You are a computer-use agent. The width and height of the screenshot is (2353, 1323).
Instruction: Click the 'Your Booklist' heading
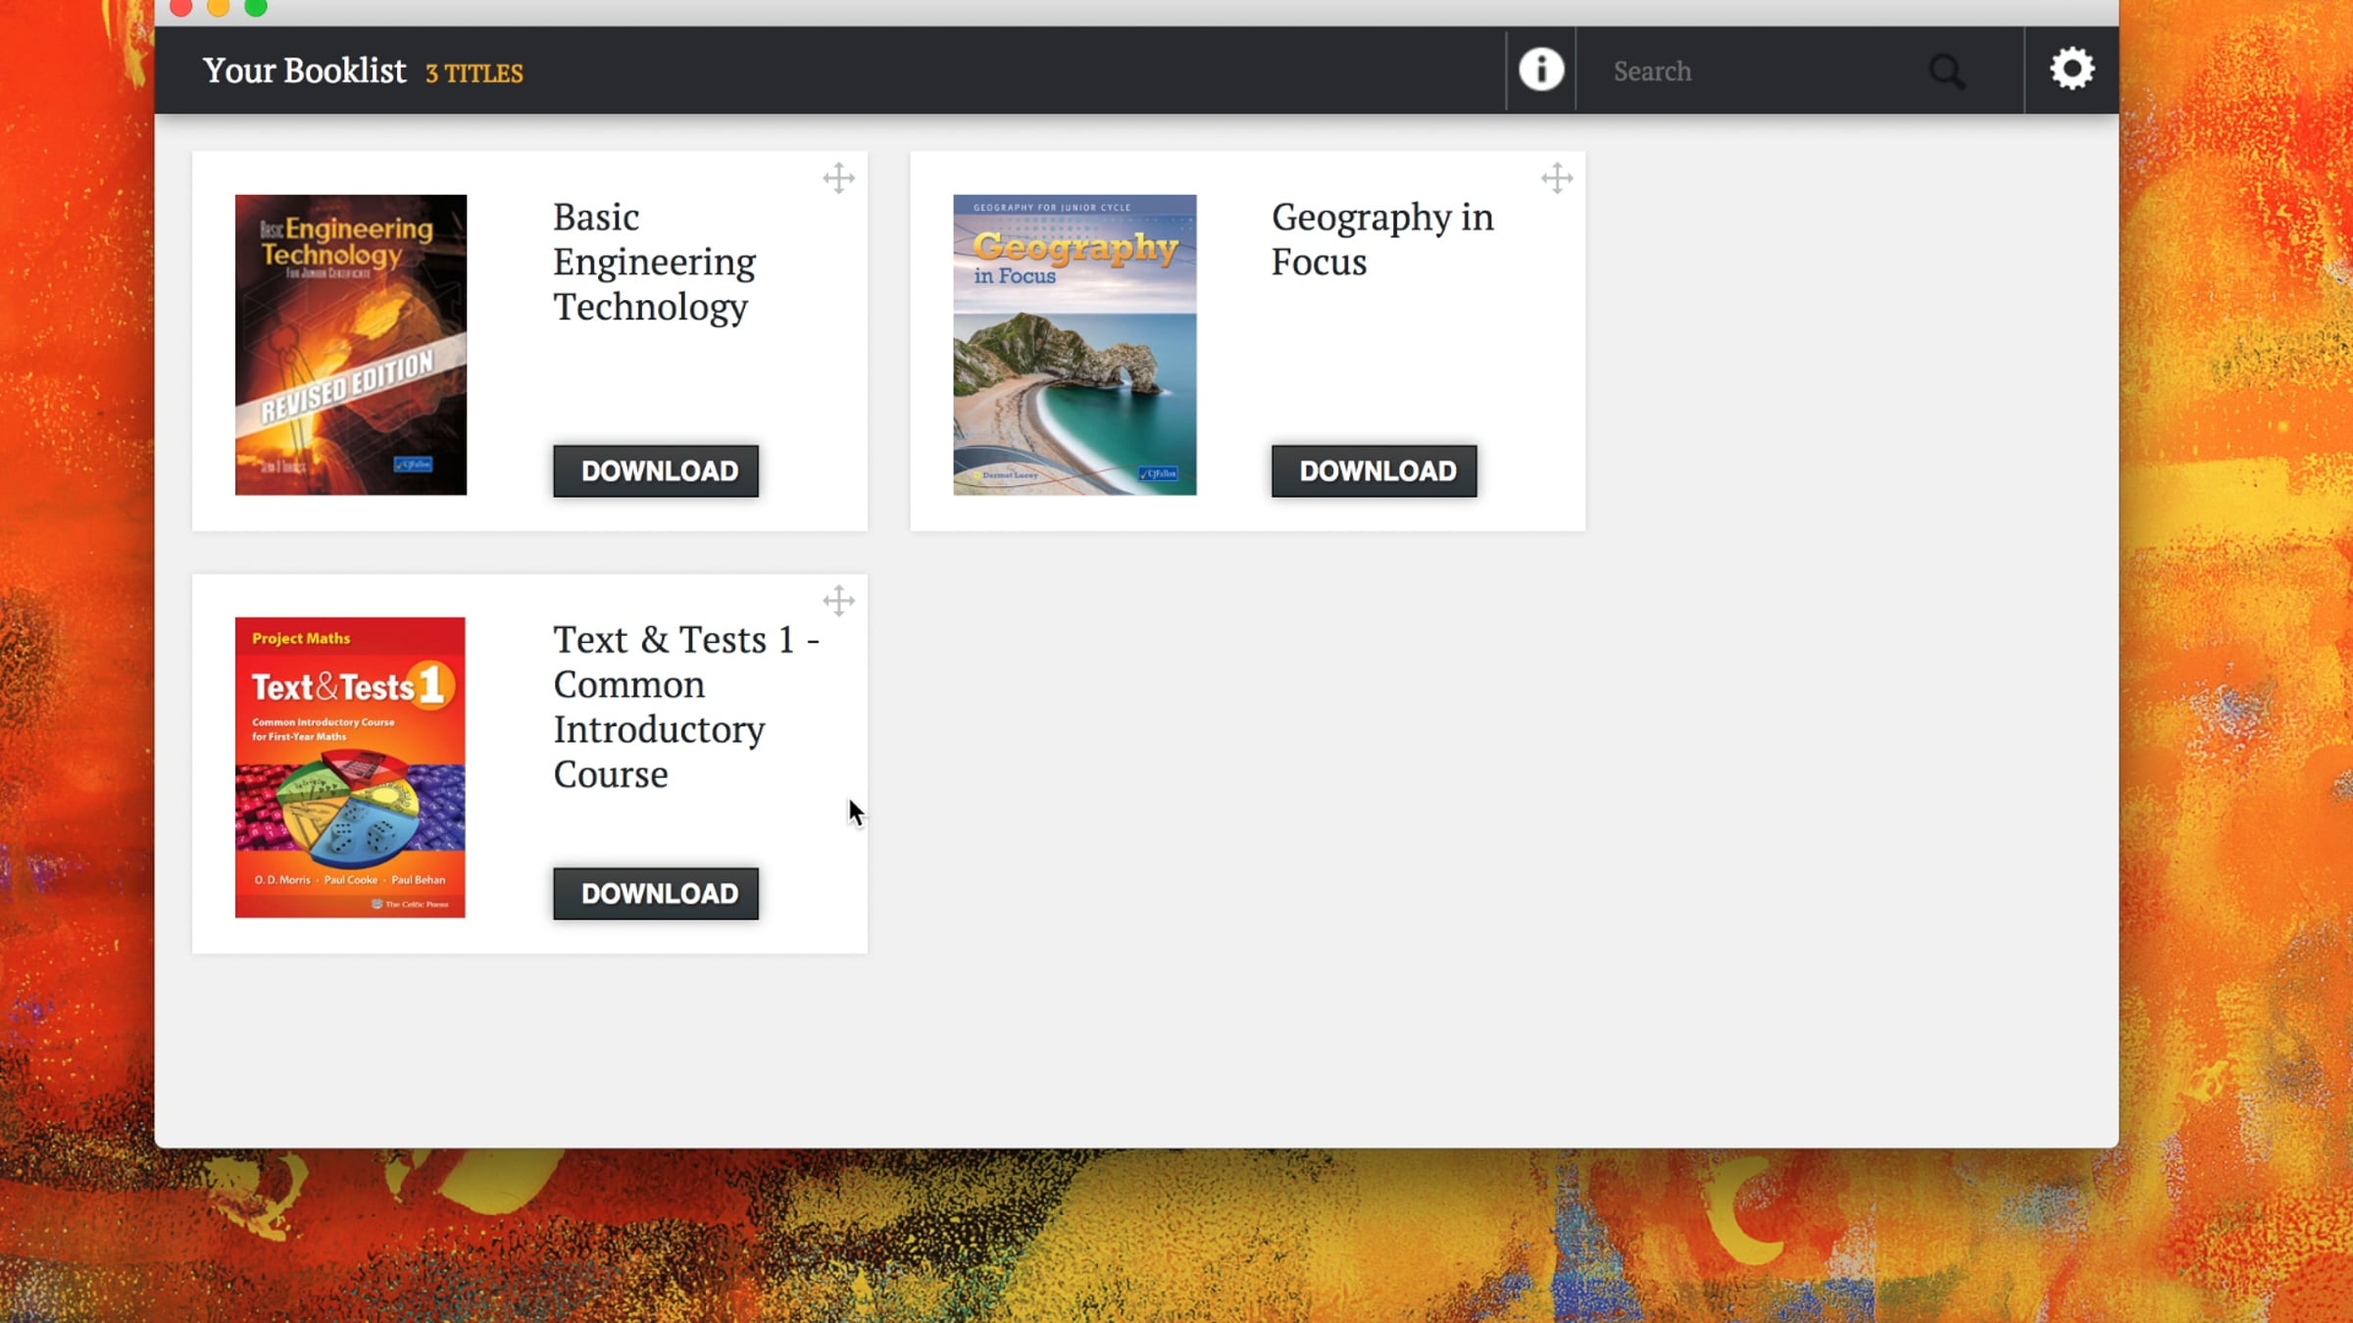304,71
